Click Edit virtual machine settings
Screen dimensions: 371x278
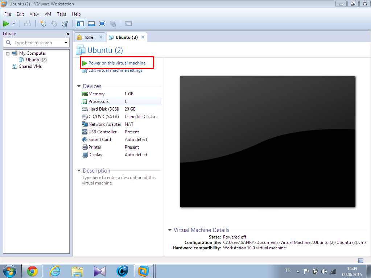pos(115,70)
